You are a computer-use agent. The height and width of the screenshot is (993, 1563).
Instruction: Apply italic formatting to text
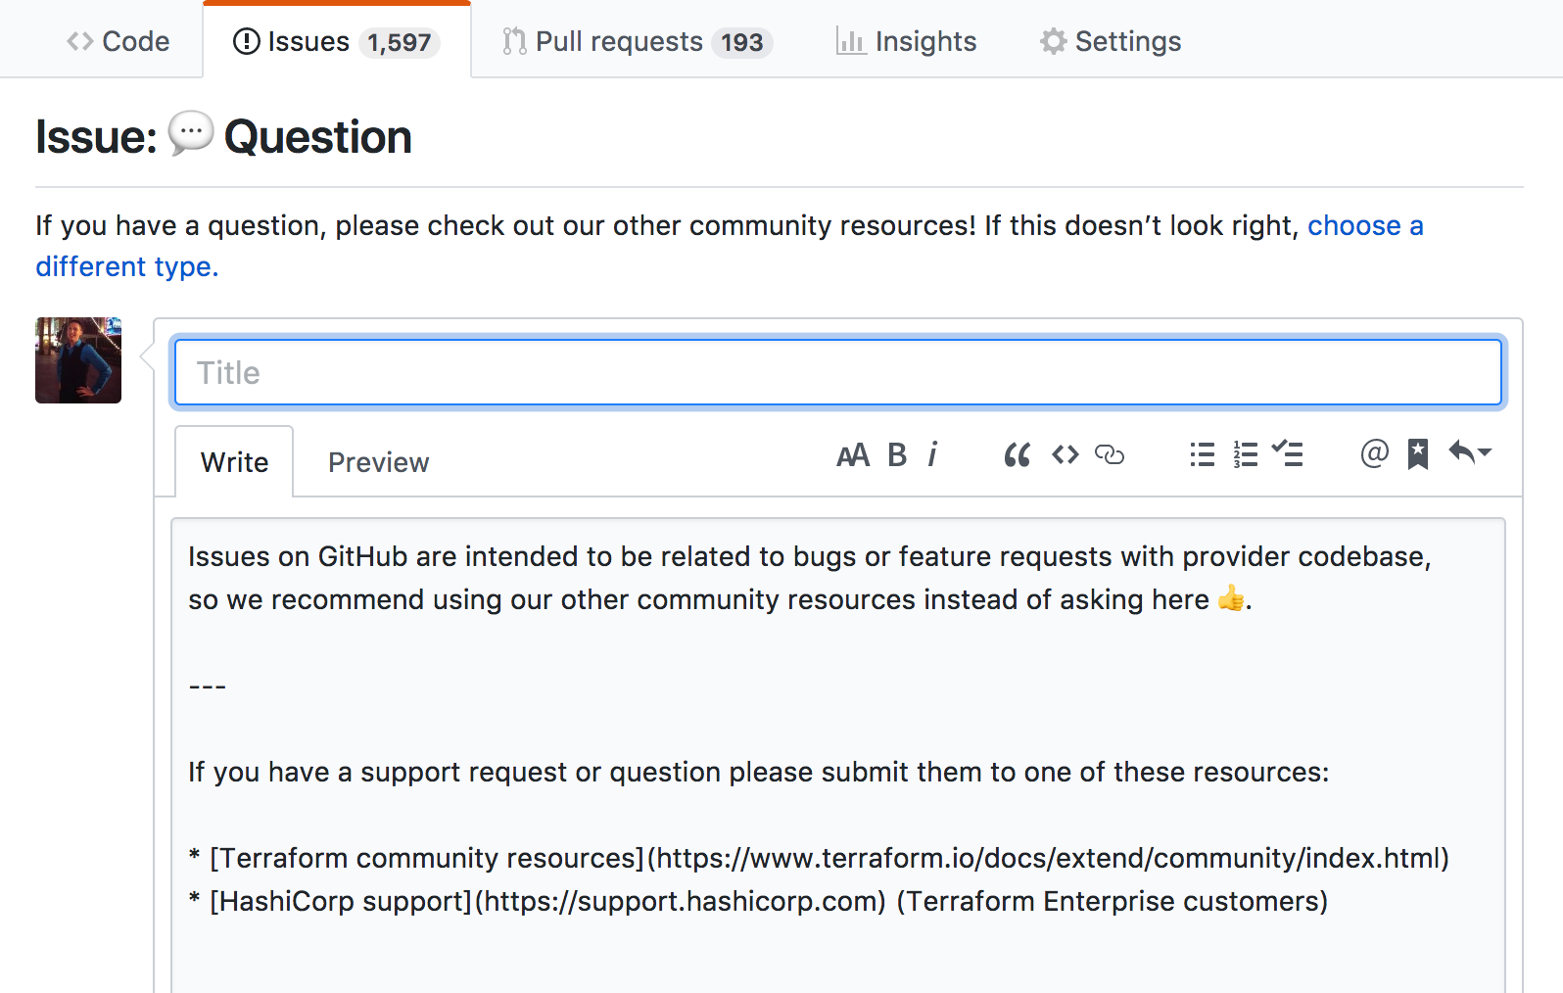932,455
